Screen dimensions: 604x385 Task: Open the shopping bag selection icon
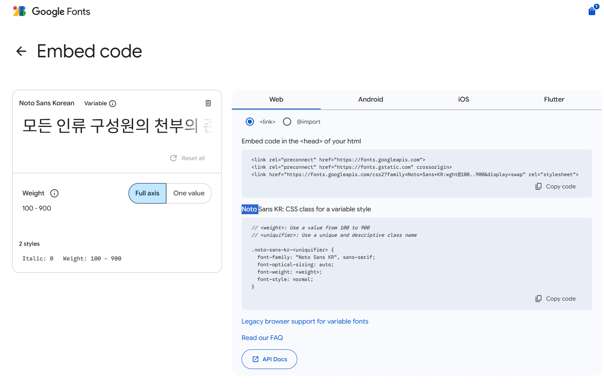[592, 11]
